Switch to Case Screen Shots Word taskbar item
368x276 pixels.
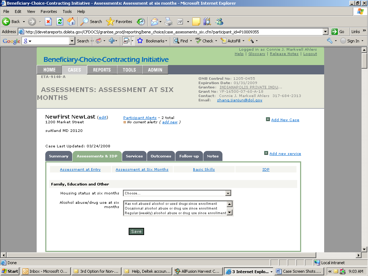pyautogui.click(x=299, y=271)
